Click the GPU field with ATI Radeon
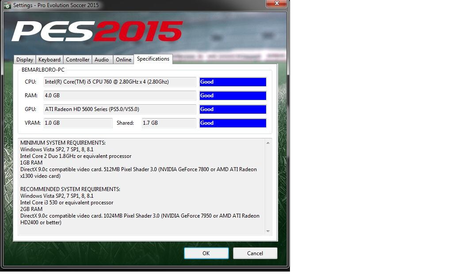The image size is (450, 276). (120, 109)
